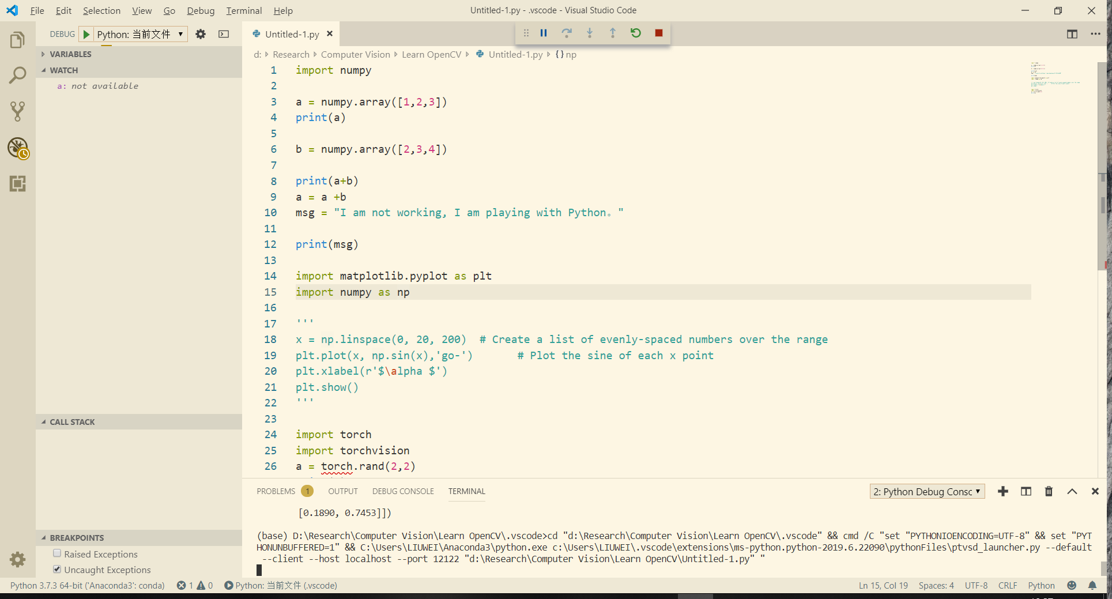Open the Debug view in the activity bar
This screenshot has height=599, width=1112.
pyautogui.click(x=18, y=148)
